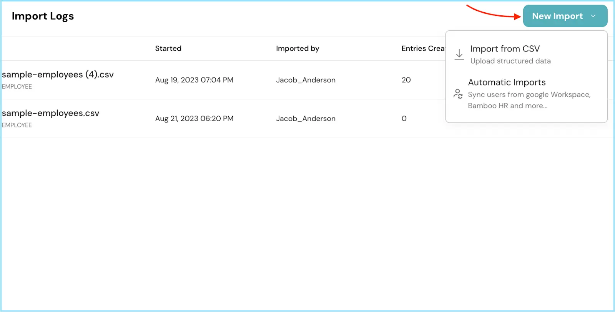The height and width of the screenshot is (312, 615).
Task: Click the Aug 19, 2023 07:04 PM timestamp
Action: click(194, 80)
